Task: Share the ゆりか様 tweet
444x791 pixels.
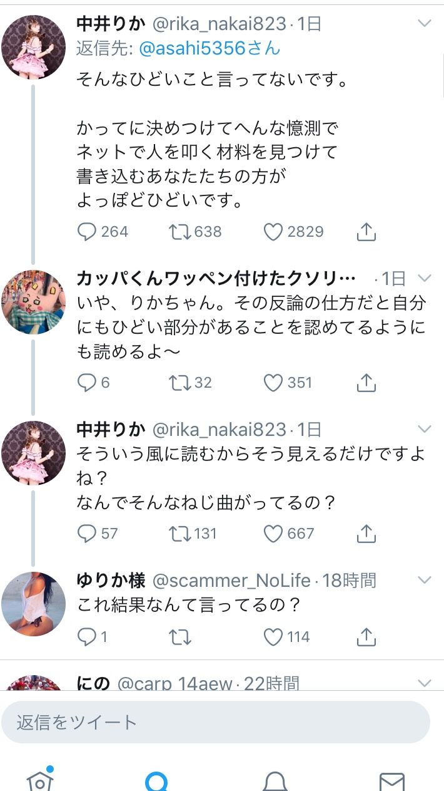Action: pos(366,637)
